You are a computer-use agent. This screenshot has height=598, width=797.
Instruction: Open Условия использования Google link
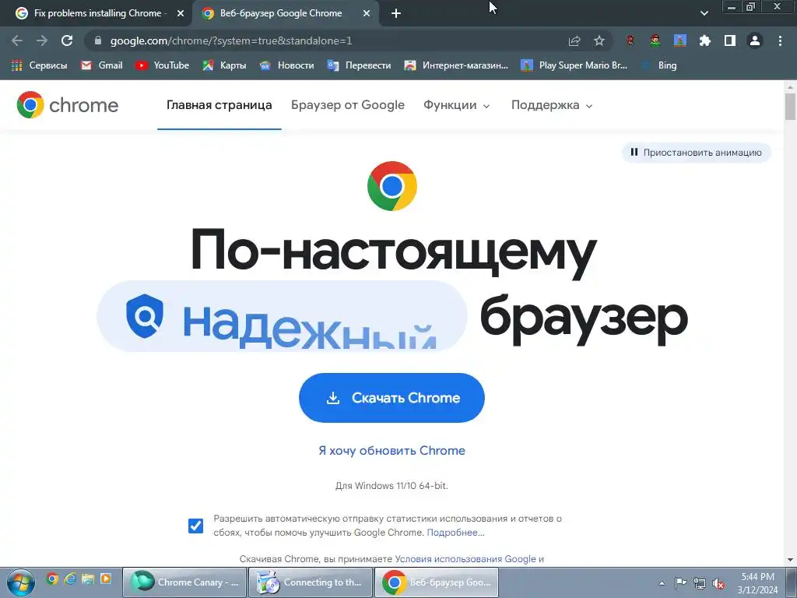pyautogui.click(x=465, y=559)
